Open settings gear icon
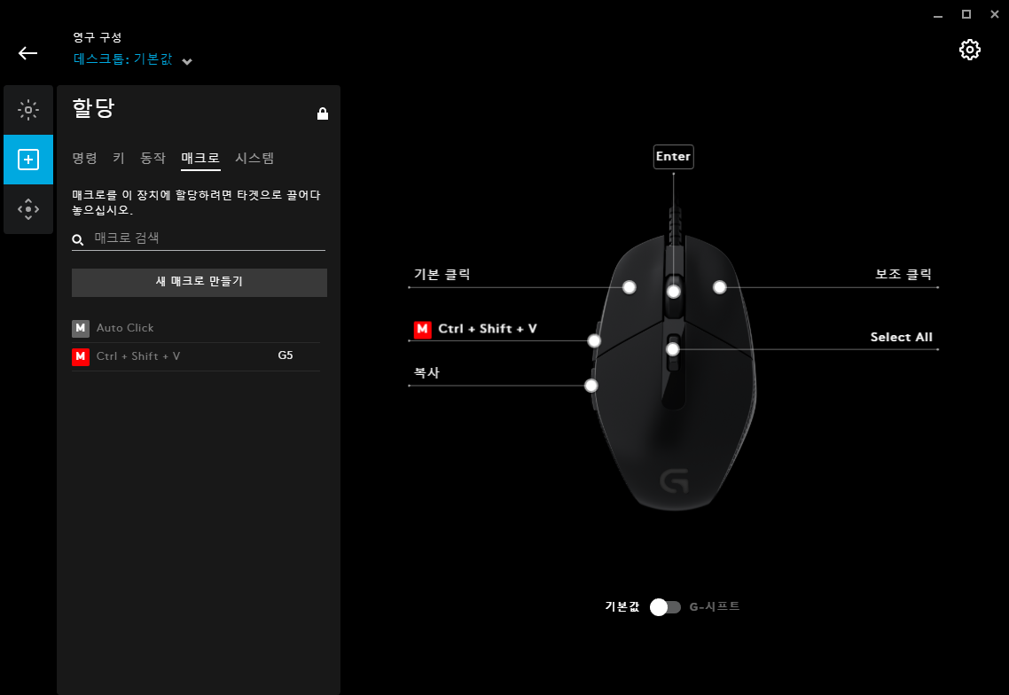Image resolution: width=1009 pixels, height=695 pixels. coord(970,50)
